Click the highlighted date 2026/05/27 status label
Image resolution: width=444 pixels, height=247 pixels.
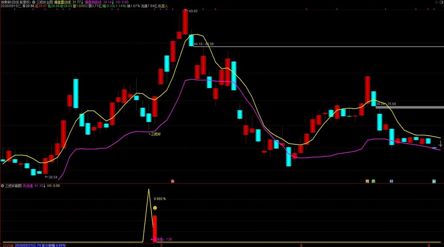click(40, 245)
